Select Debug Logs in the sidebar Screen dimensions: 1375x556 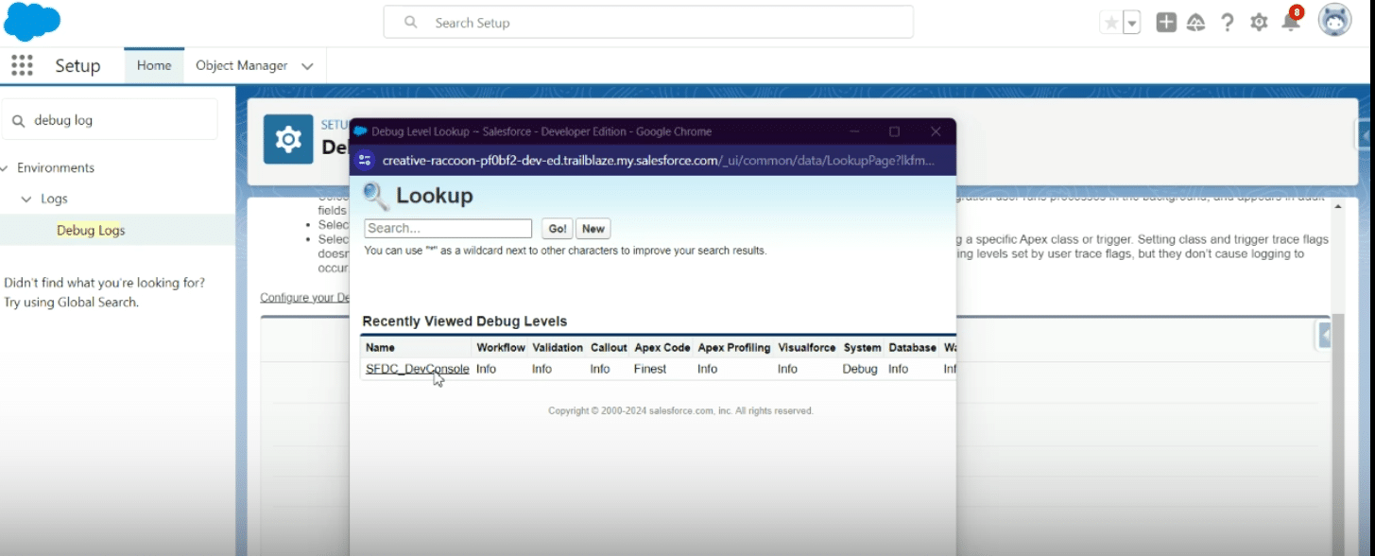tap(91, 230)
